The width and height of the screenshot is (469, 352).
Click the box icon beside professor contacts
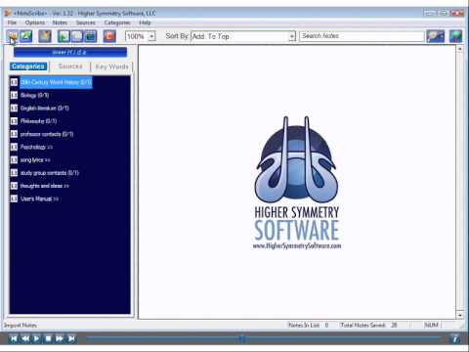14,134
